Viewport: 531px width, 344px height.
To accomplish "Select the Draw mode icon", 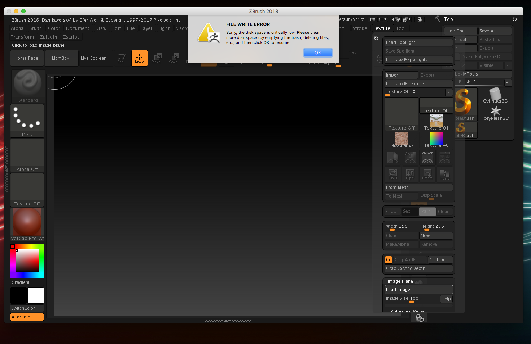I will click(x=139, y=58).
